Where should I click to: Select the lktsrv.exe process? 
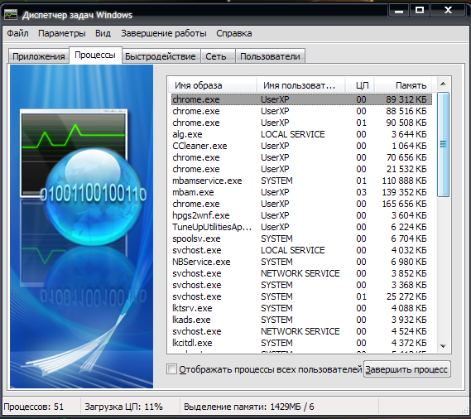301,308
